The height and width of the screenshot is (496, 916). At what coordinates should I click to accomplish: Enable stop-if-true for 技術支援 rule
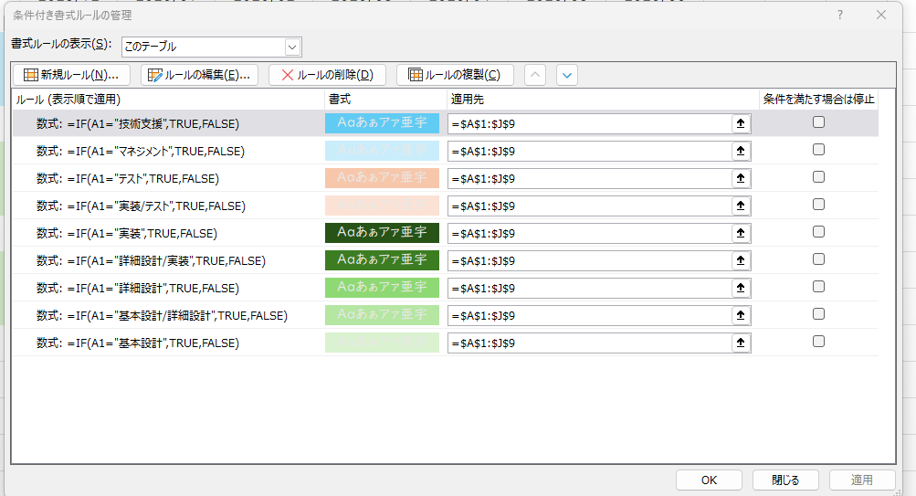[818, 122]
